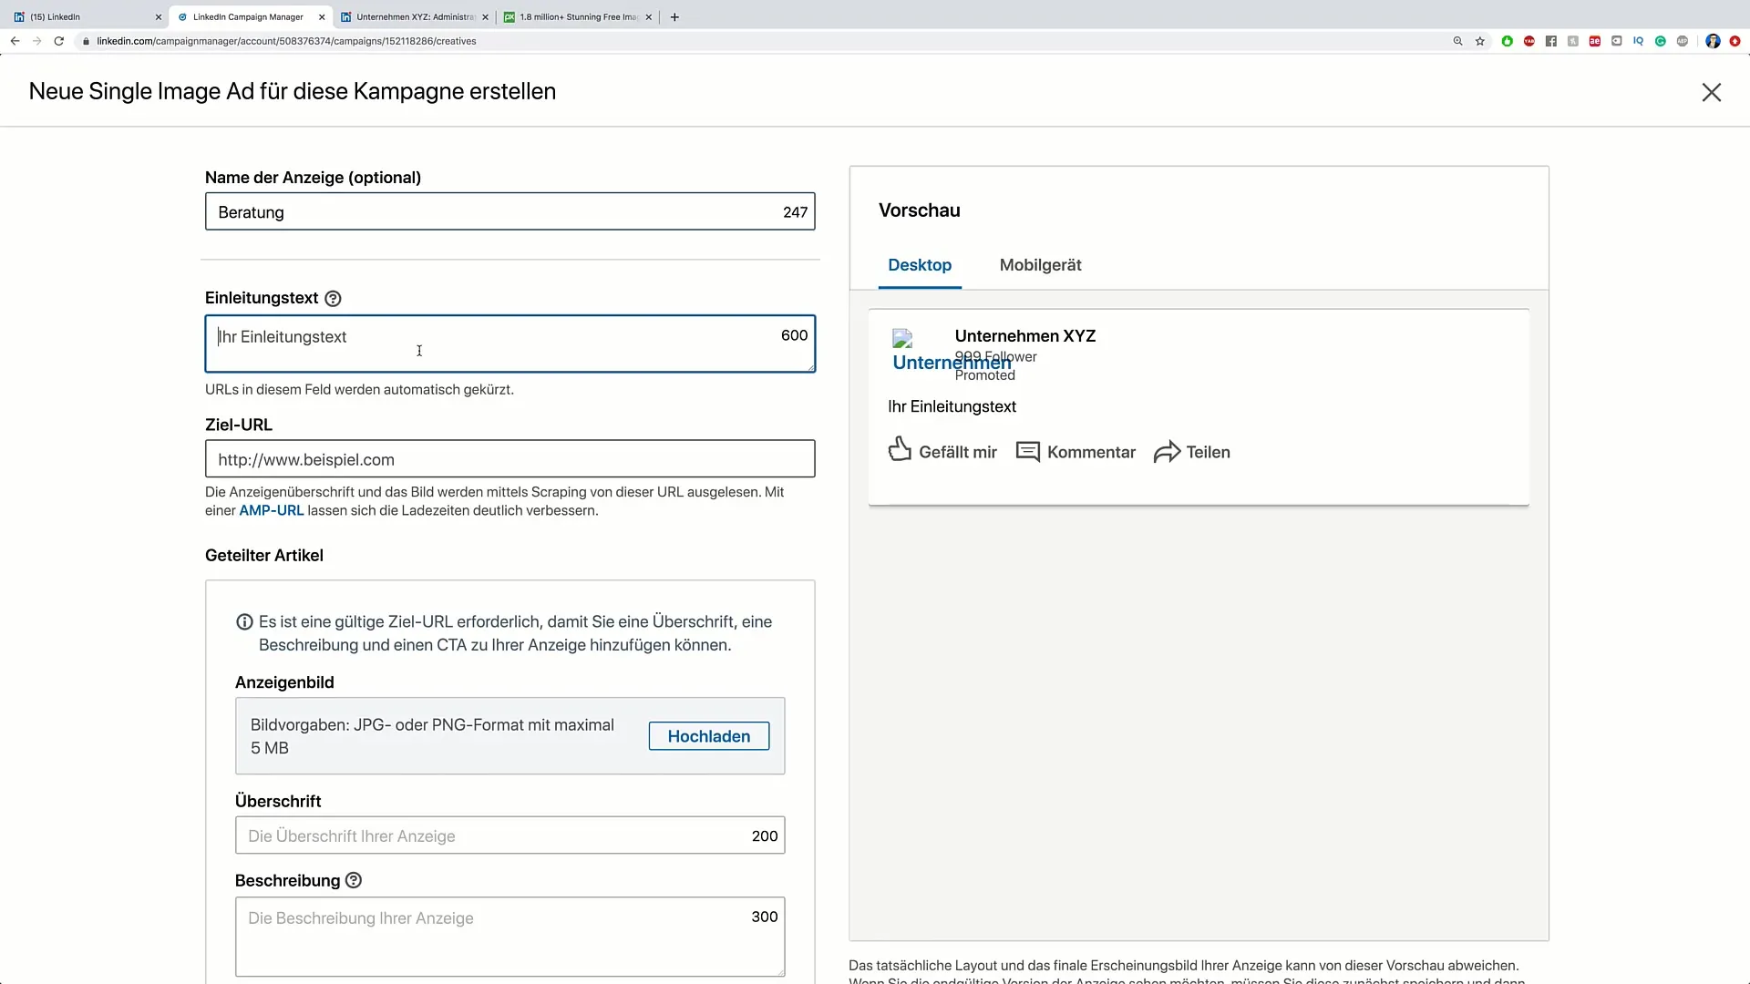The image size is (1750, 984).
Task: Click the grey running-figure extension icon
Action: pos(1572,41)
